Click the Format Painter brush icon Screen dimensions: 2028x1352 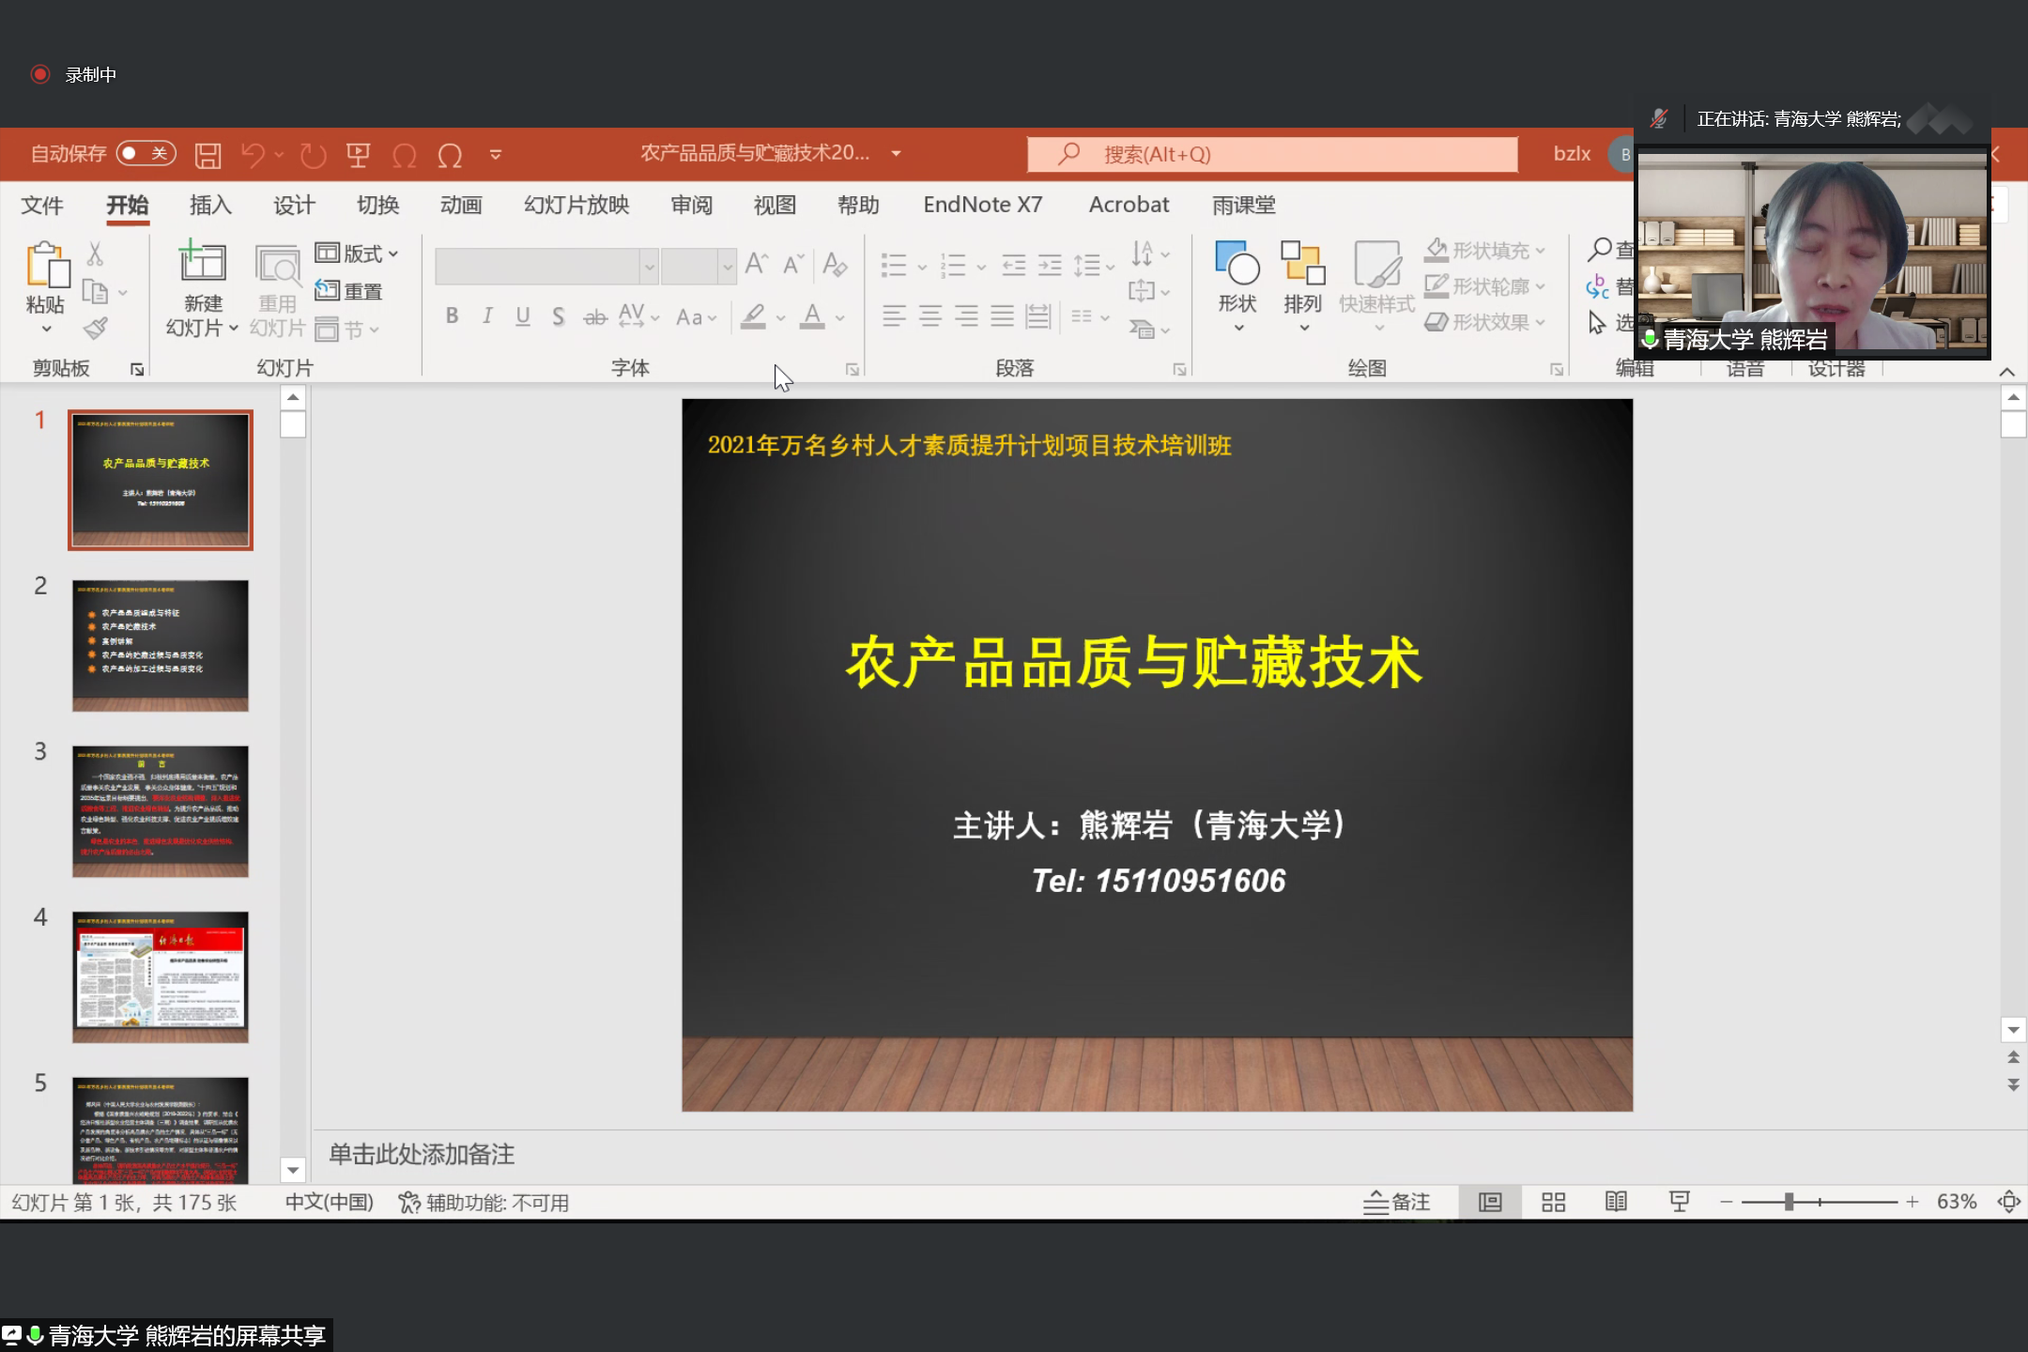[95, 329]
